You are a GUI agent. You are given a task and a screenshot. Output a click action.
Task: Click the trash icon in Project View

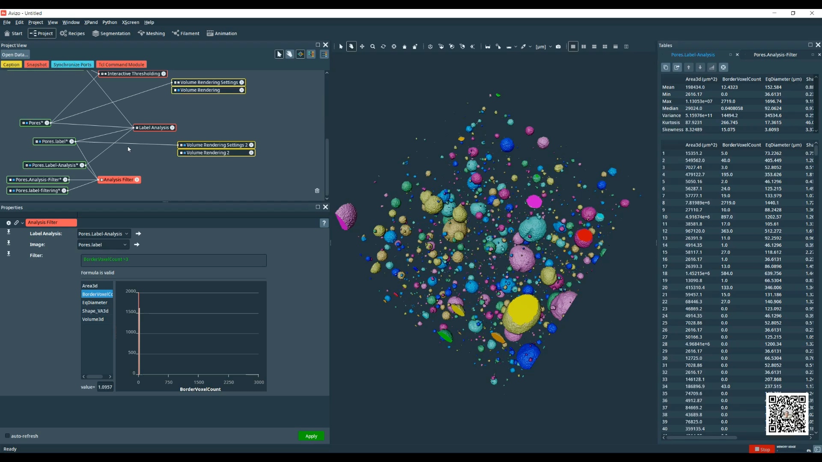click(x=317, y=191)
